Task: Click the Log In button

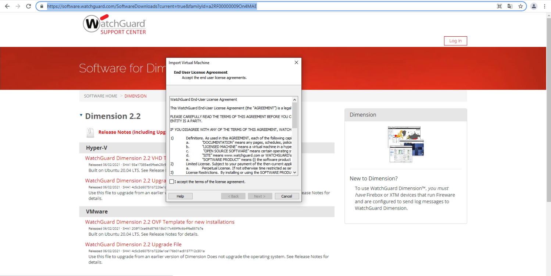Action: [455, 41]
